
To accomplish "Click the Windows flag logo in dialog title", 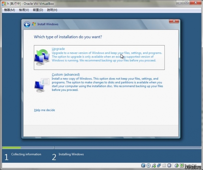I will click(x=34, y=24).
